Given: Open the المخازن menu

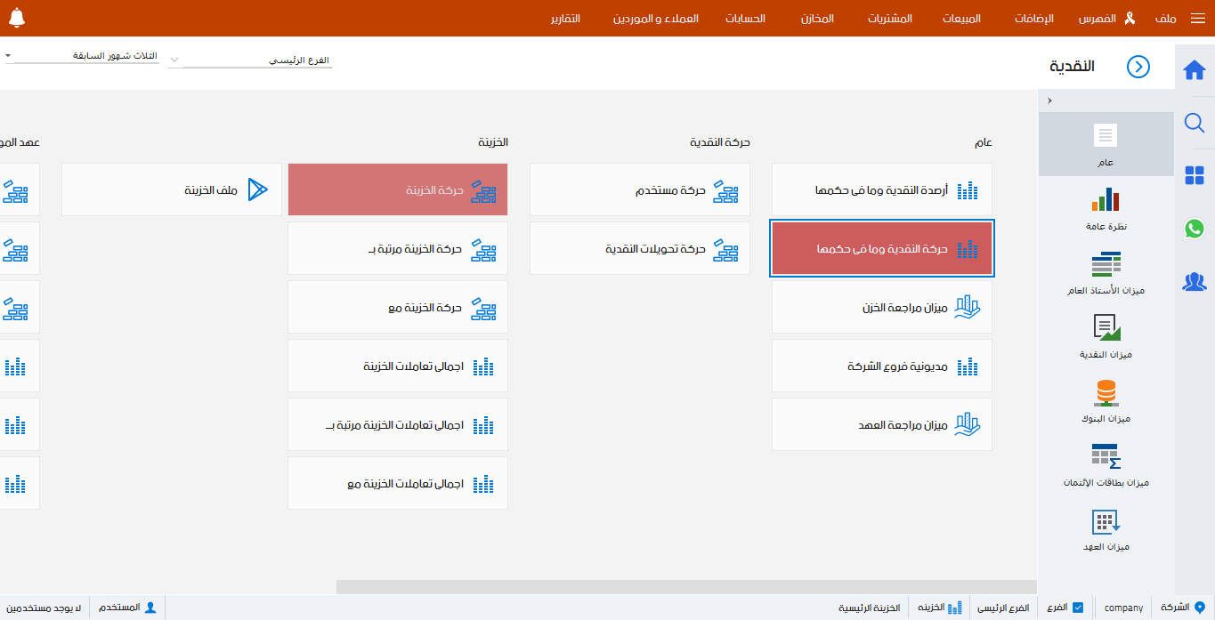Looking at the screenshot, I should pos(814,18).
